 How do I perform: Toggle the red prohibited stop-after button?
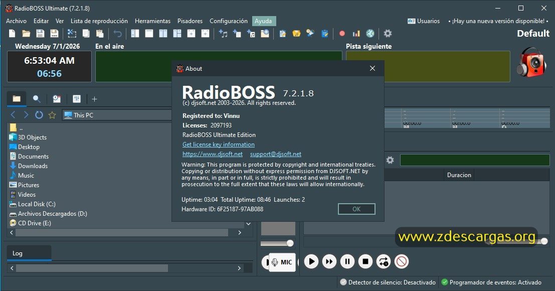(402, 261)
